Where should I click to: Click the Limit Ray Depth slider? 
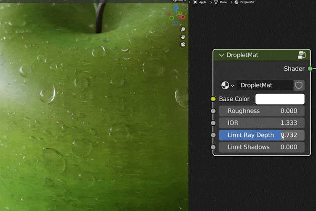261,135
